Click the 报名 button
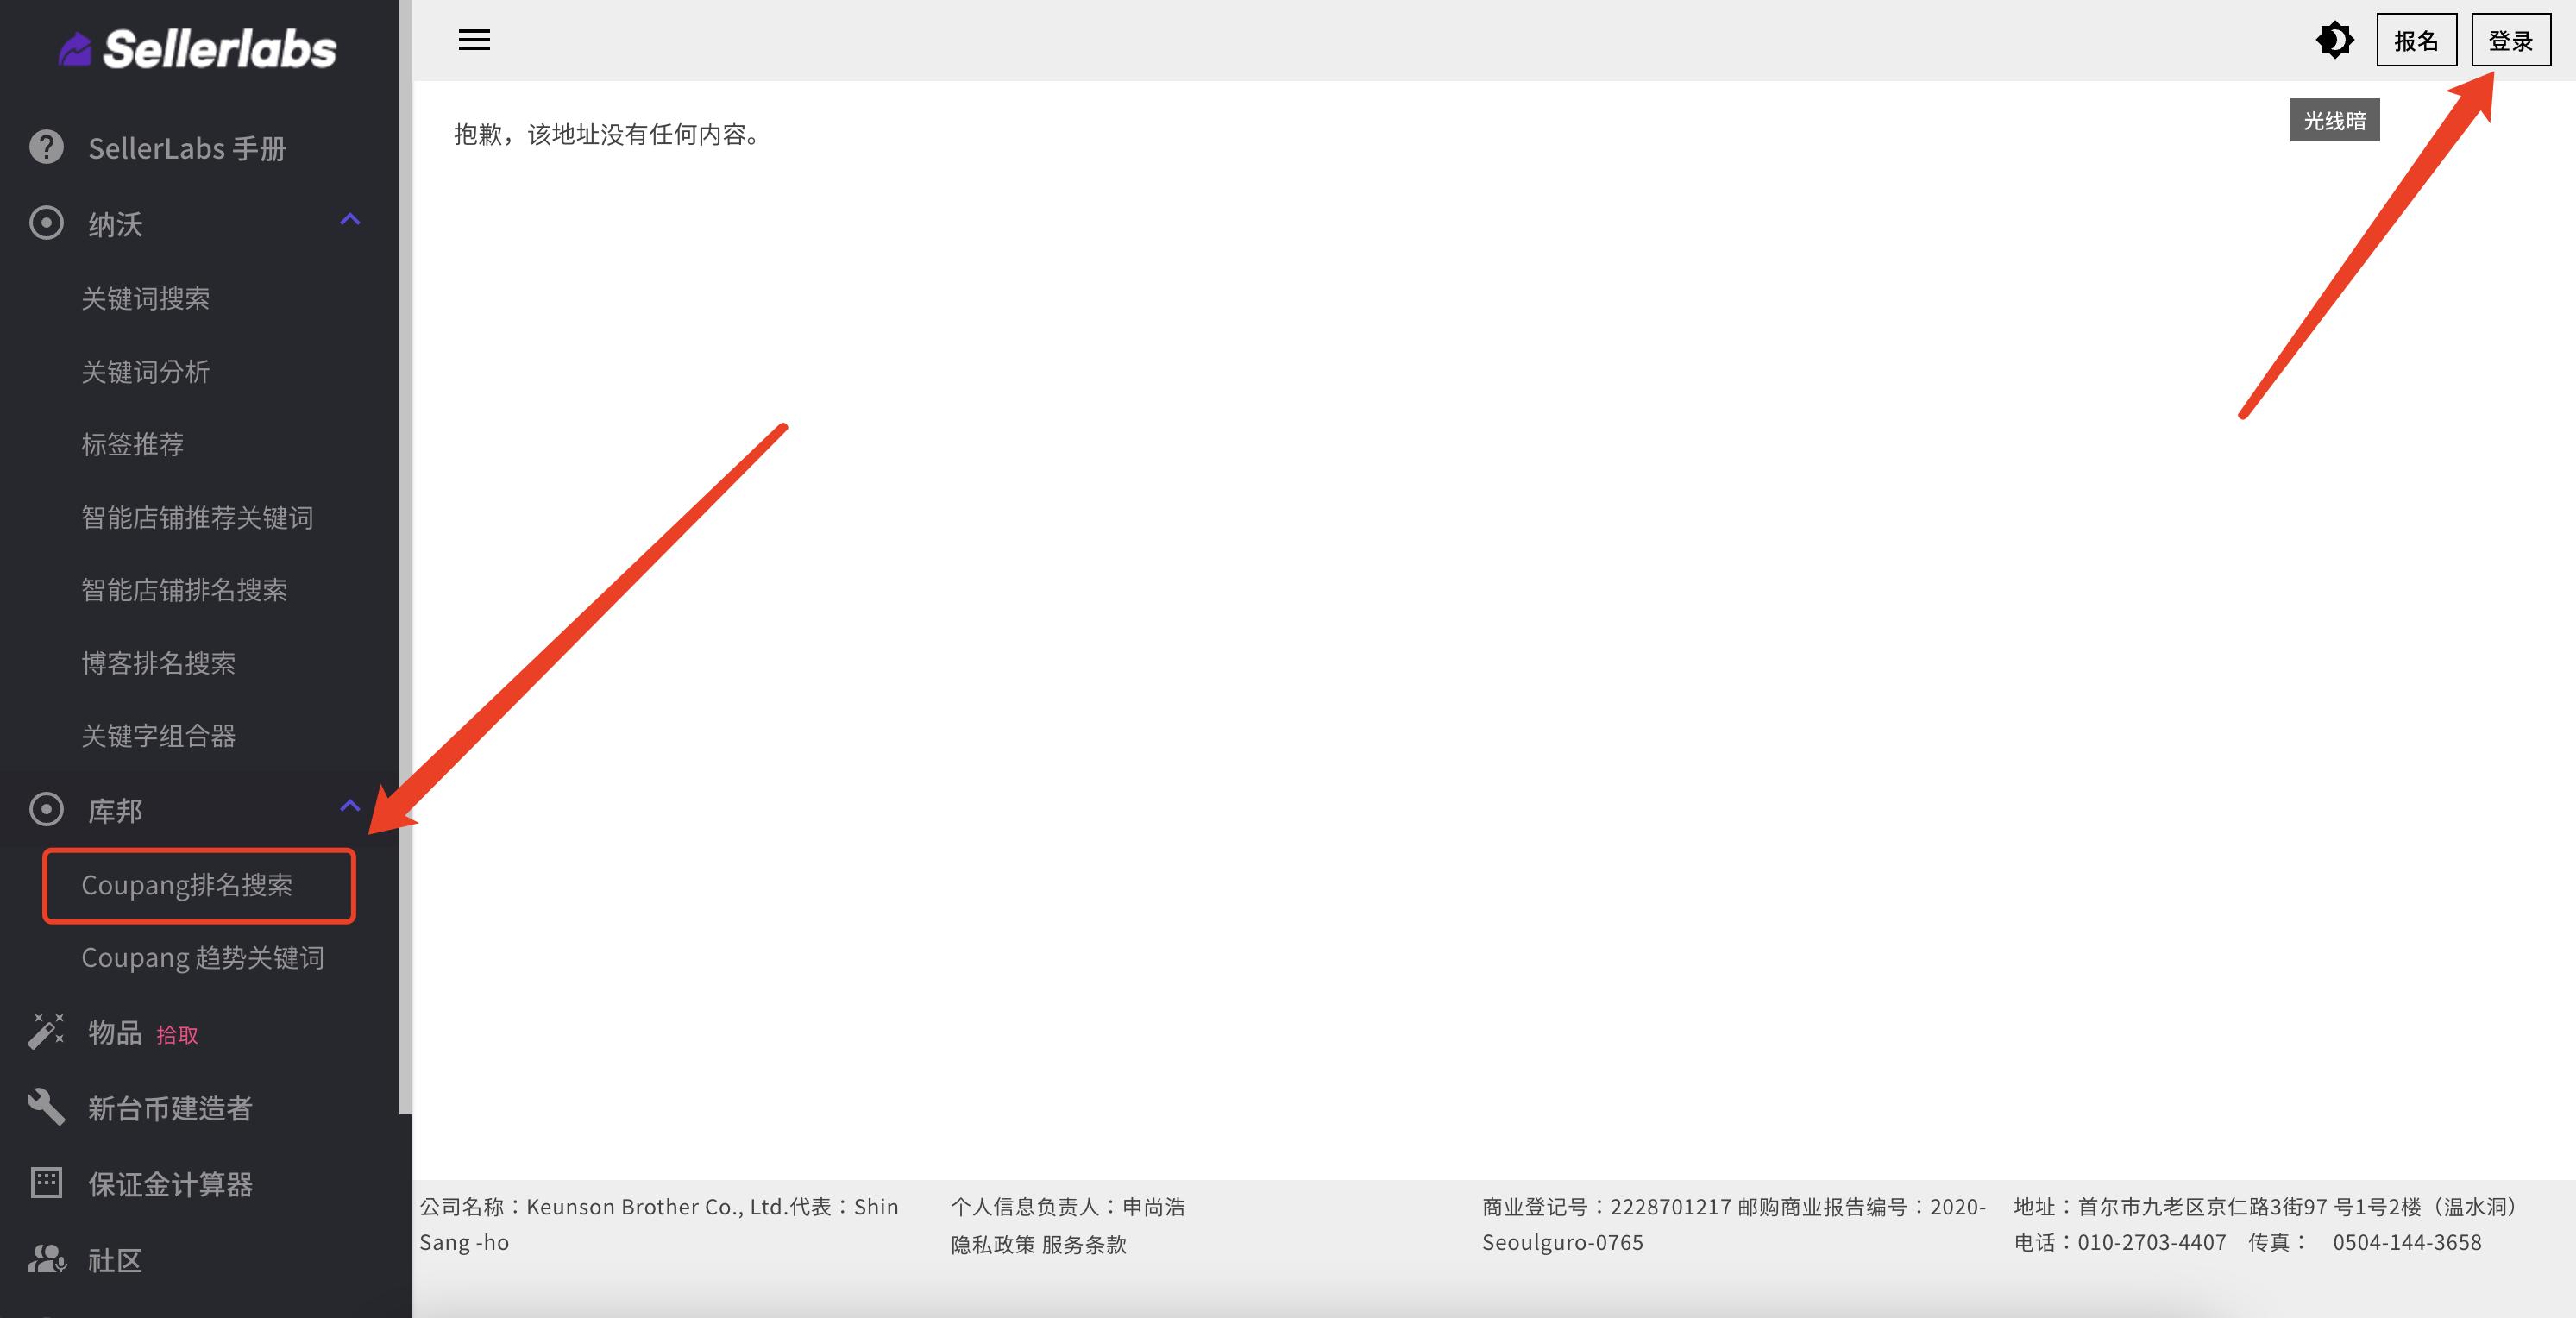Viewport: 2576px width, 1318px height. pos(2416,40)
